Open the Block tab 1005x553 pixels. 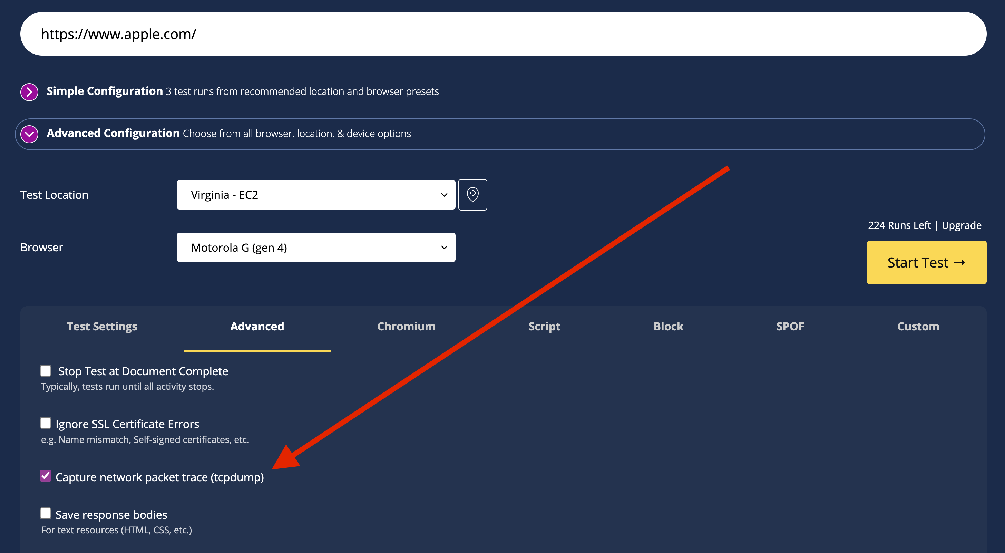[668, 326]
